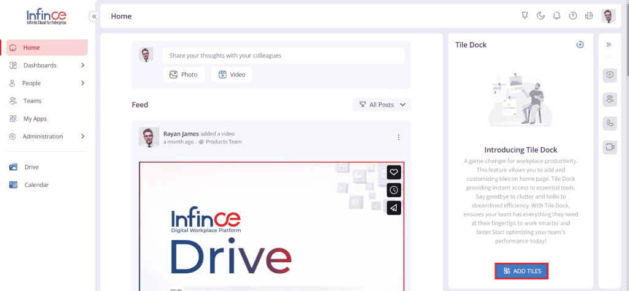Screen dimensions: 629x291
Task: Open user profile avatar in header
Action: point(608,16)
